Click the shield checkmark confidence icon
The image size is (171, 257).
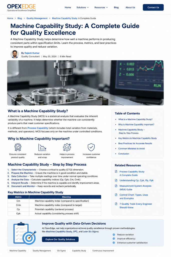pos(91,147)
